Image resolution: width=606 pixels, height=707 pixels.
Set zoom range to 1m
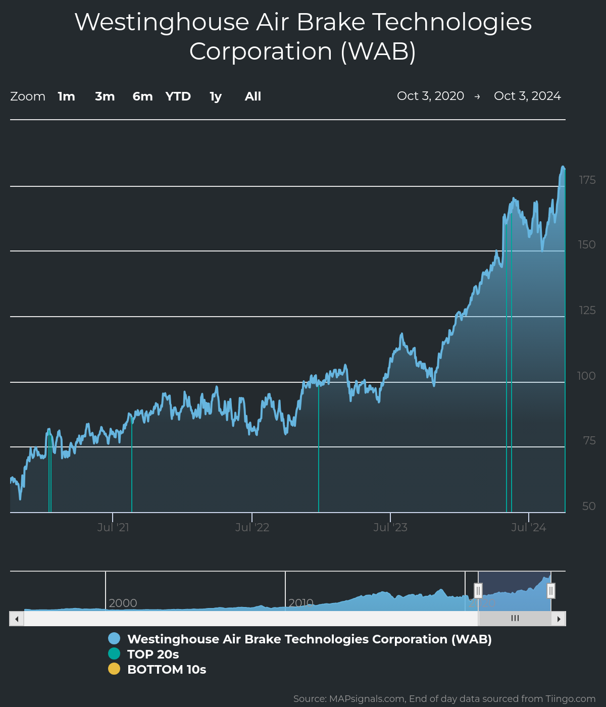(x=66, y=96)
